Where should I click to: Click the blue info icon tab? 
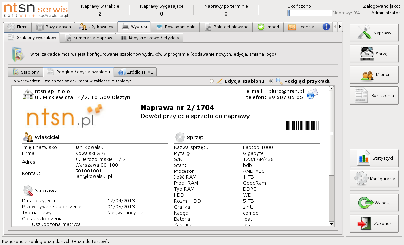click(326, 27)
